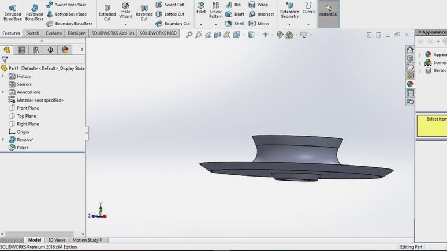Open the ConfigurationManager tab in the panel
The image size is (447, 251).
click(36, 50)
